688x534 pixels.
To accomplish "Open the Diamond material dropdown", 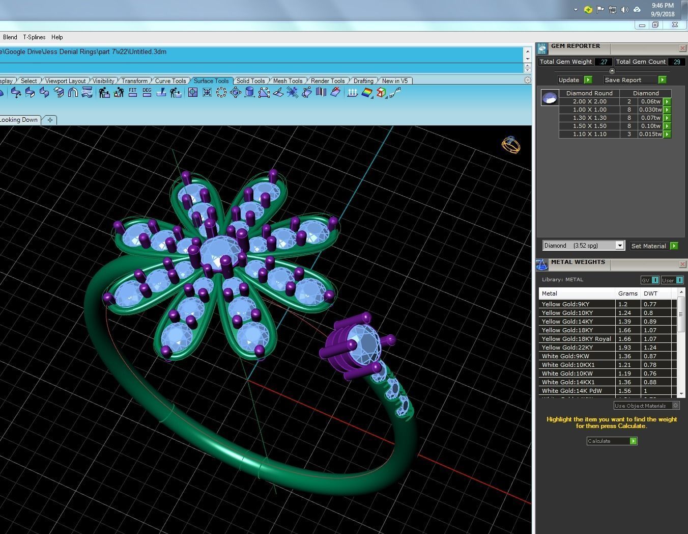I will point(583,246).
